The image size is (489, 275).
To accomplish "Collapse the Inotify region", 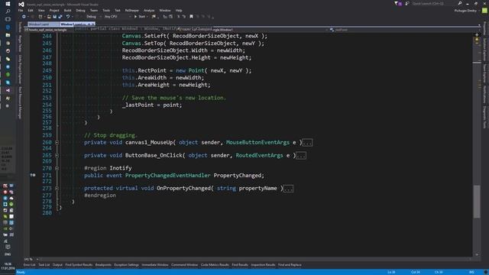I will point(57,168).
